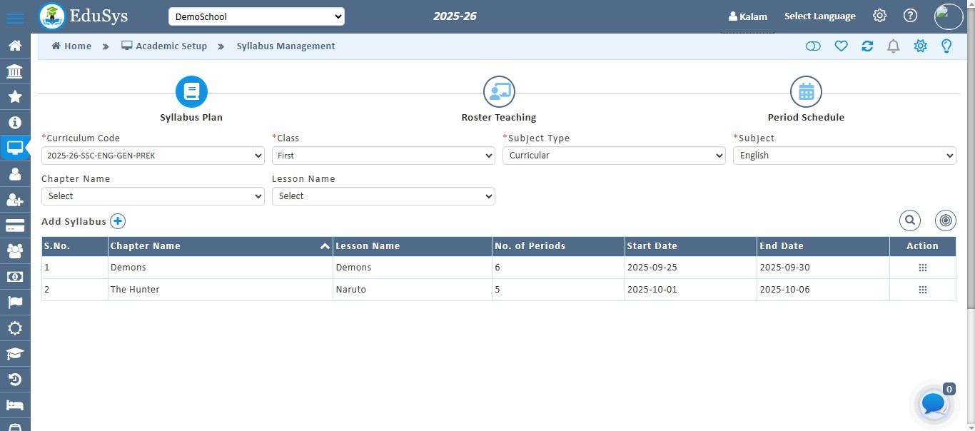Open the notifications bell icon
The height and width of the screenshot is (431, 975).
point(893,46)
